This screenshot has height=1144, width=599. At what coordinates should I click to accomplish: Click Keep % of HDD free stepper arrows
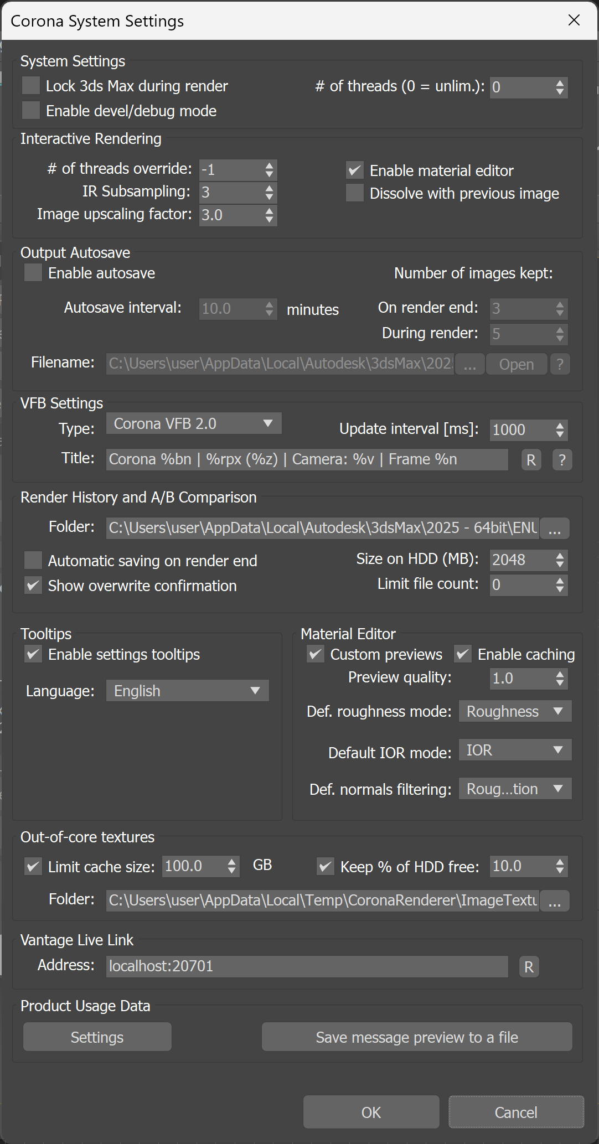pyautogui.click(x=560, y=866)
